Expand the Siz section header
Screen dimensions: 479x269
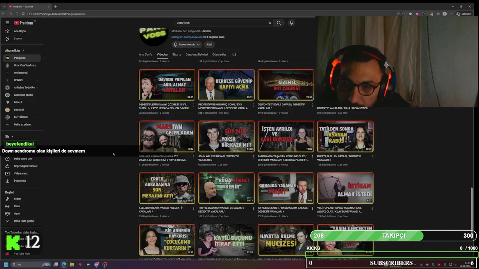[x=9, y=136]
